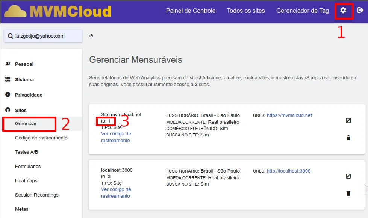
Task: Collapse the Sites sidebar section
Action: coord(21,111)
